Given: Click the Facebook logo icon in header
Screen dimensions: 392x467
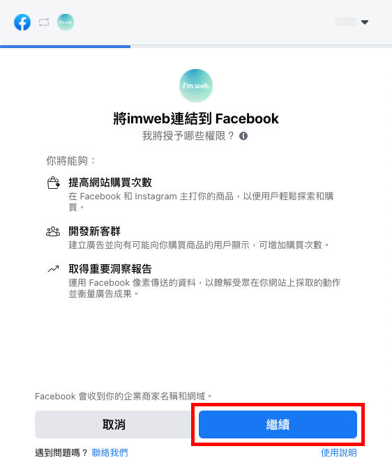Looking at the screenshot, I should (22, 22).
